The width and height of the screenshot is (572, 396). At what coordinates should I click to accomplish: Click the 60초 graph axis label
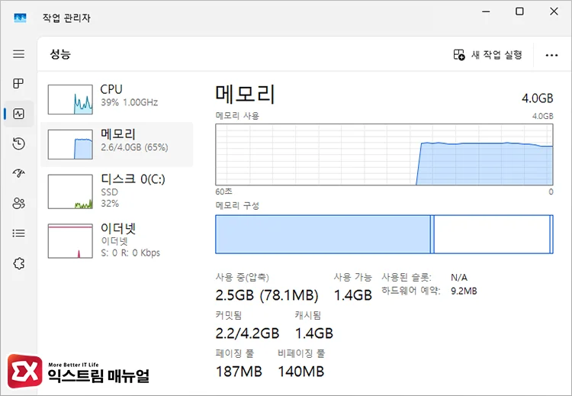[223, 192]
